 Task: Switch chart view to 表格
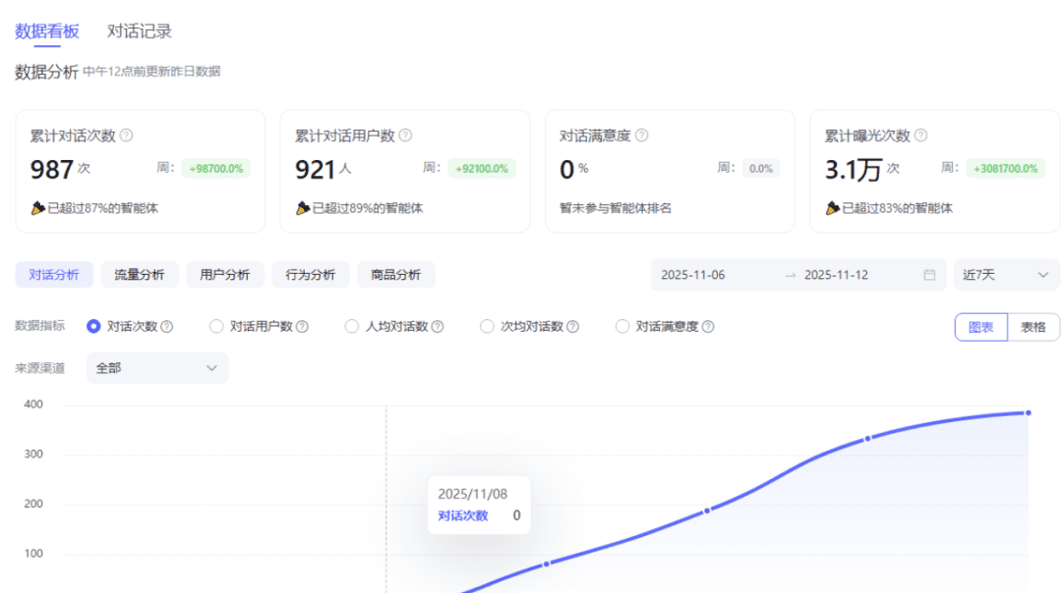1032,327
